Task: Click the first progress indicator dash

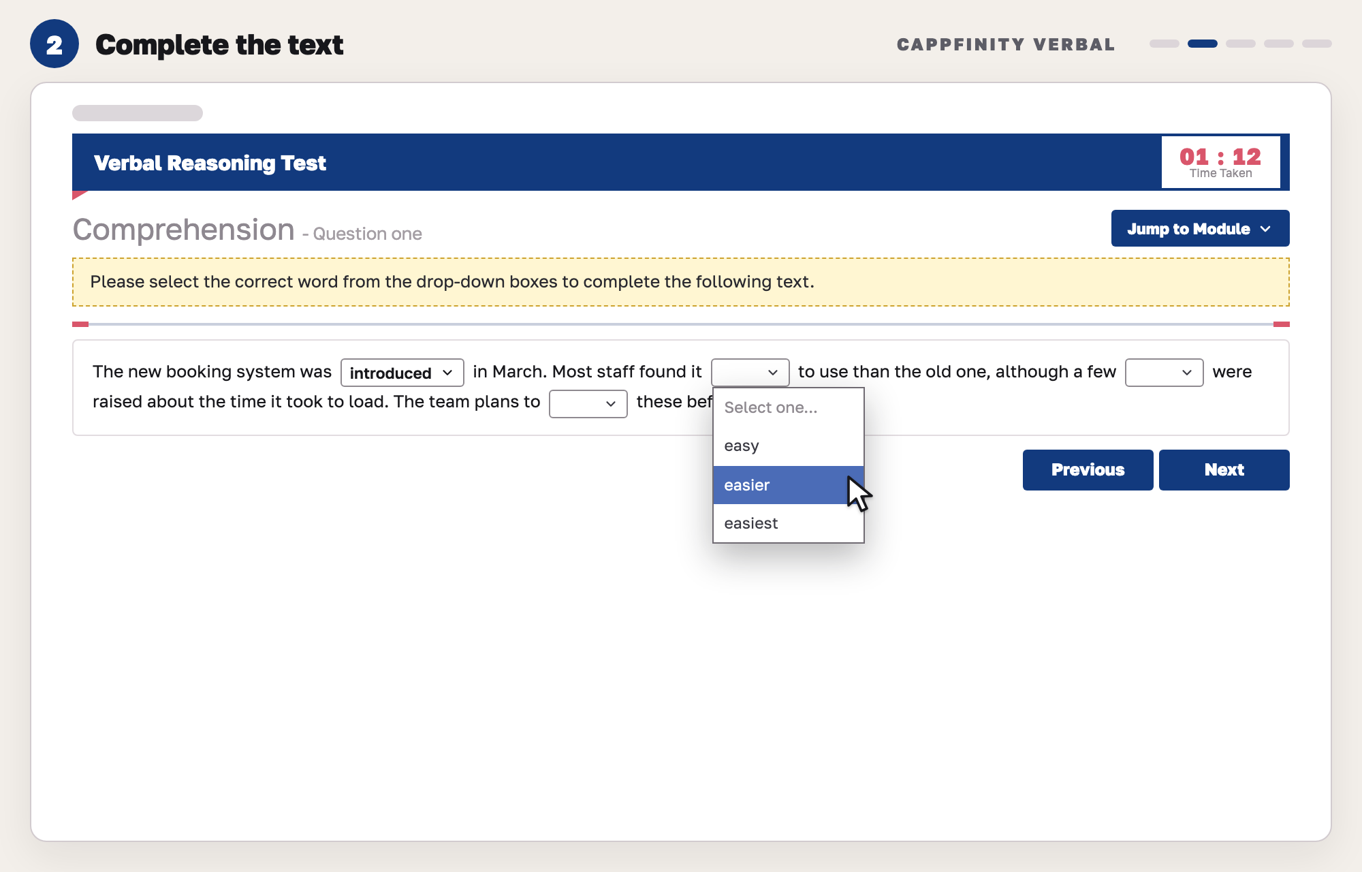Action: tap(1164, 44)
